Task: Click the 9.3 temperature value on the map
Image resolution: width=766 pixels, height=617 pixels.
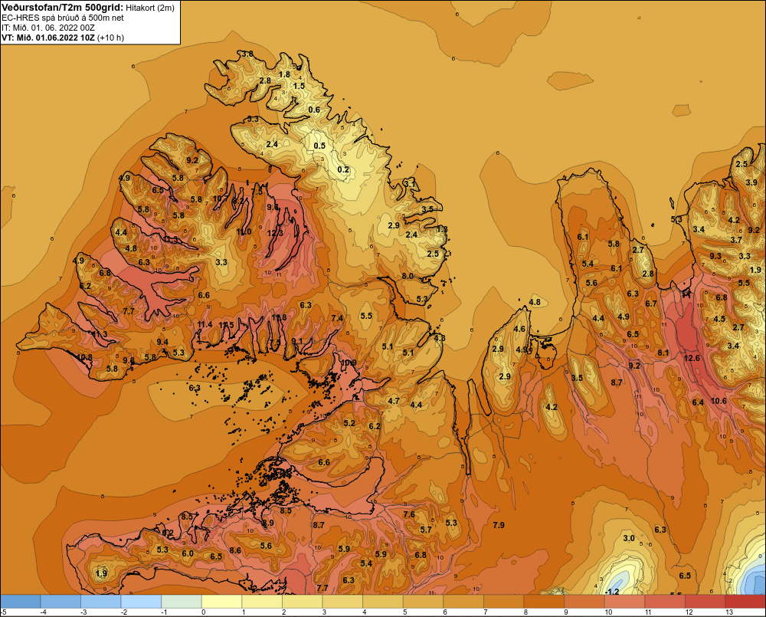Action: pos(715,256)
